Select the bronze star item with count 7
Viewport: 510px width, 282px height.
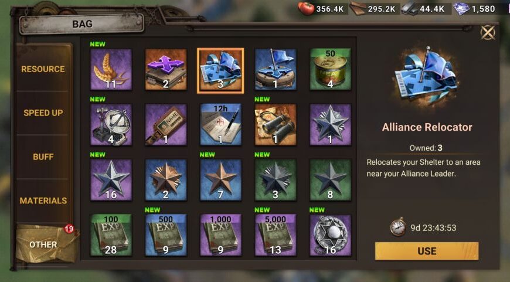click(220, 180)
